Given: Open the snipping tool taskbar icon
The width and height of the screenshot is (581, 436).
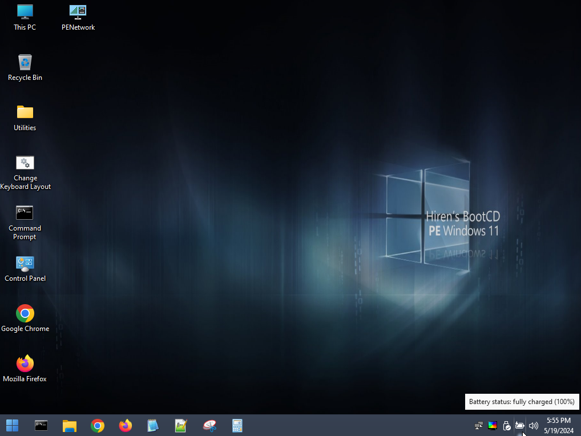Looking at the screenshot, I should (209, 426).
